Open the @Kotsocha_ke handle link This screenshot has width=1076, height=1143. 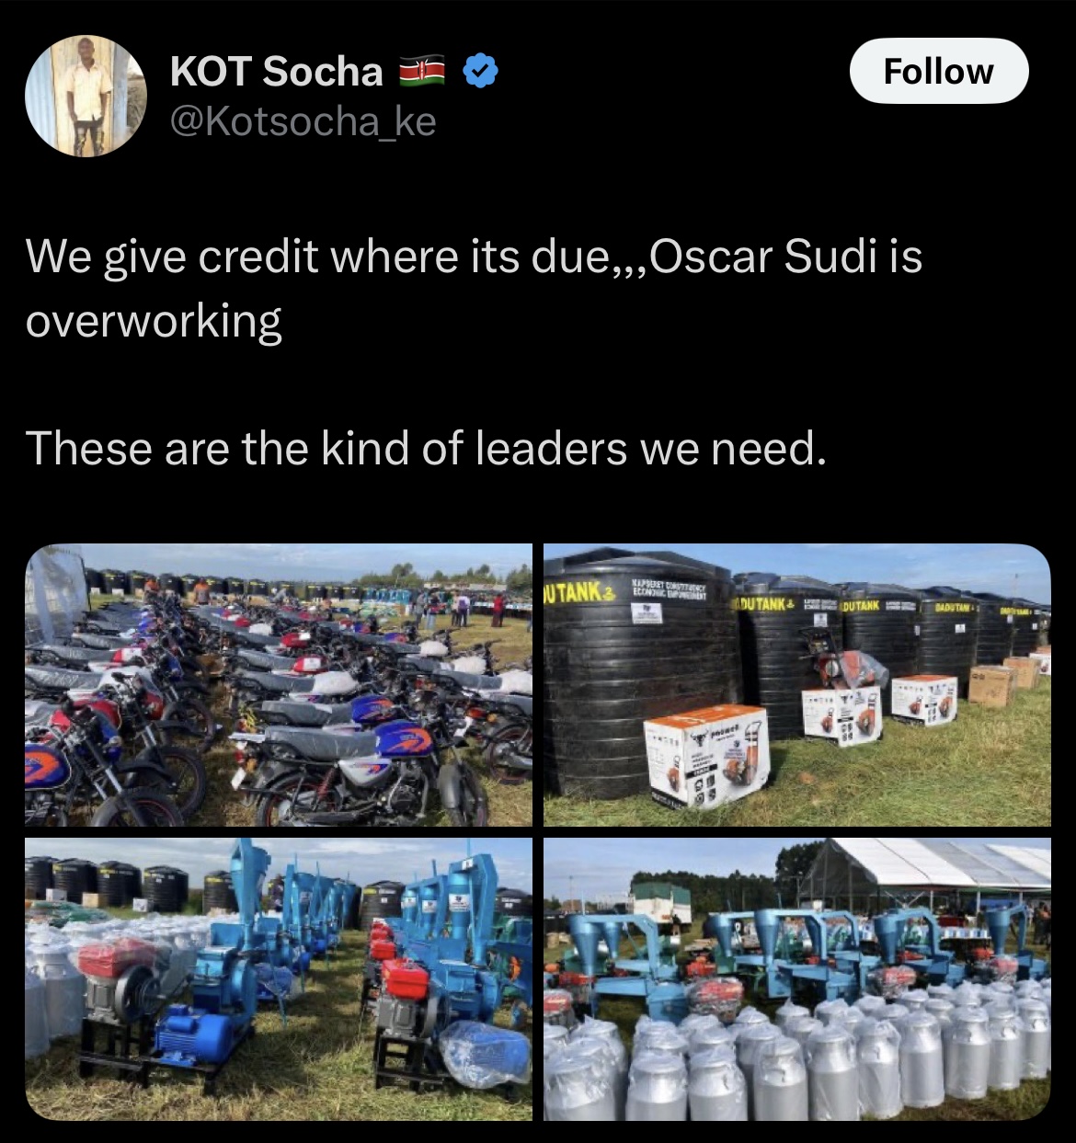point(303,121)
